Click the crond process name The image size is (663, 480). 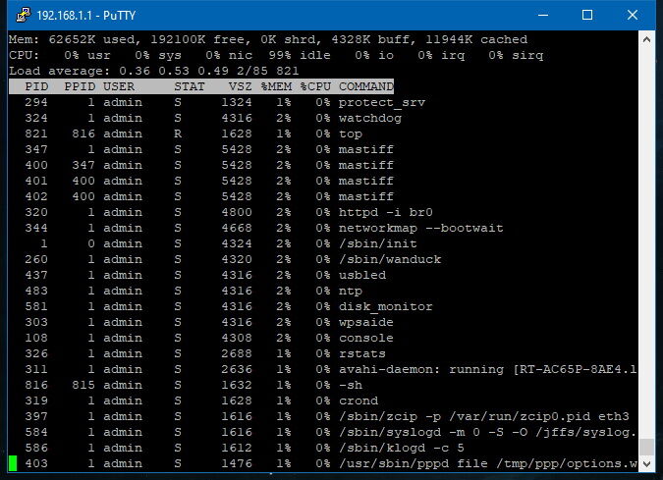pyautogui.click(x=359, y=401)
